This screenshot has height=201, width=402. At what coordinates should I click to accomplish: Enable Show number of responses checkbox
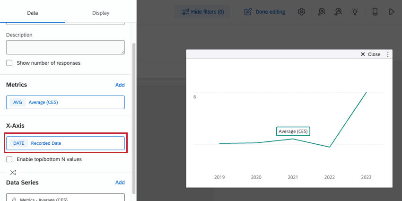[x=9, y=63]
